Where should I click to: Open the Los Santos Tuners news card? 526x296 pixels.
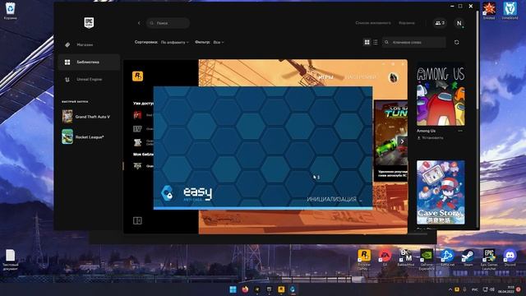tap(391, 141)
